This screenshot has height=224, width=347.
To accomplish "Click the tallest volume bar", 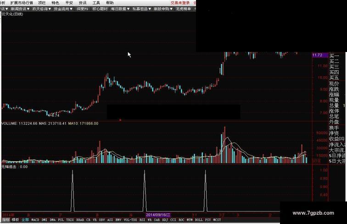I will [x=224, y=145].
